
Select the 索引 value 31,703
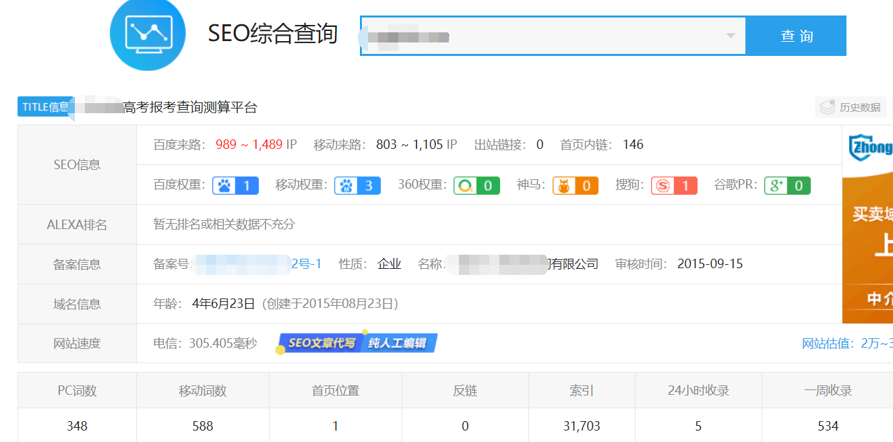pyautogui.click(x=582, y=426)
